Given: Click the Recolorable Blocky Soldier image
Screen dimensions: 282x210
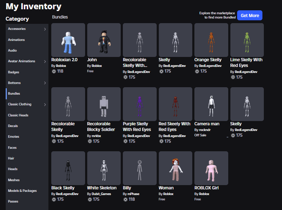Looking at the screenshot, I should 104,104.
